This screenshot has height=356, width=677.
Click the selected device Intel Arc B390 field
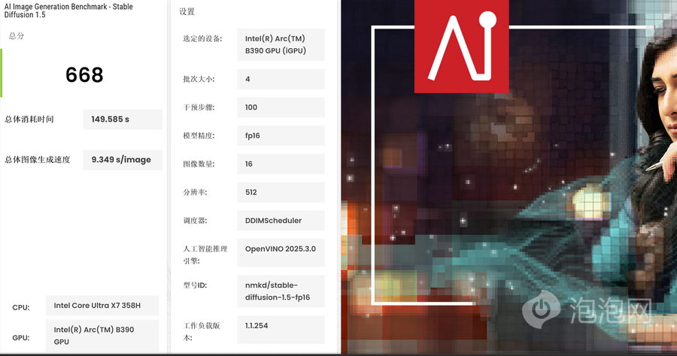[x=281, y=45]
